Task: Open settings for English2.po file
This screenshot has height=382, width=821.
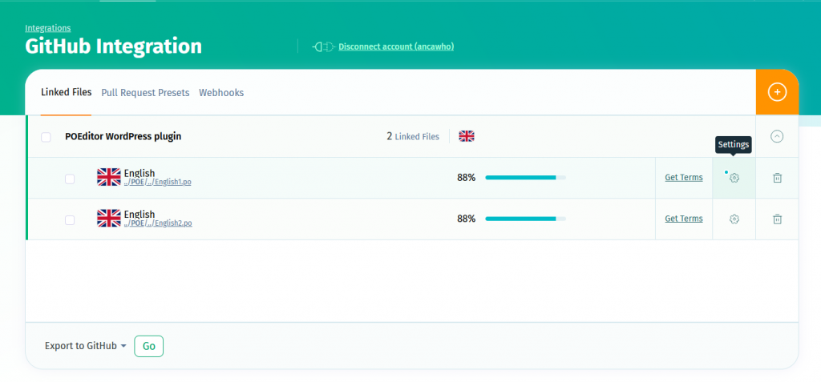Action: pyautogui.click(x=734, y=219)
